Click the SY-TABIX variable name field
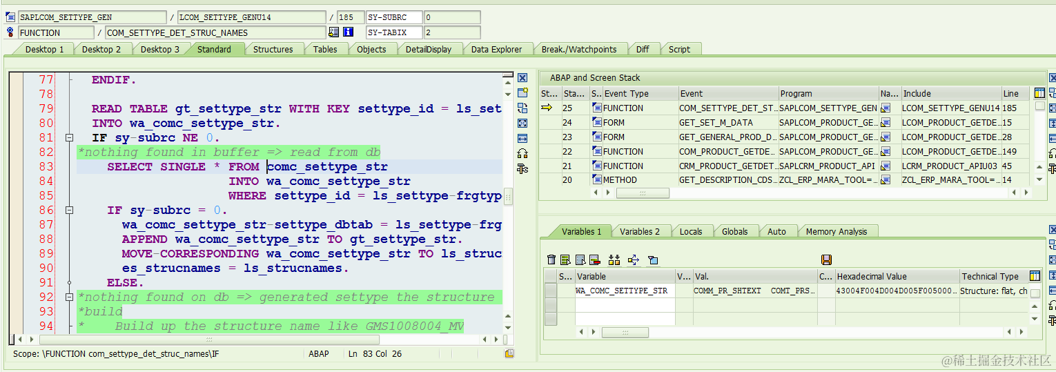The height and width of the screenshot is (372, 1056). pos(393,32)
